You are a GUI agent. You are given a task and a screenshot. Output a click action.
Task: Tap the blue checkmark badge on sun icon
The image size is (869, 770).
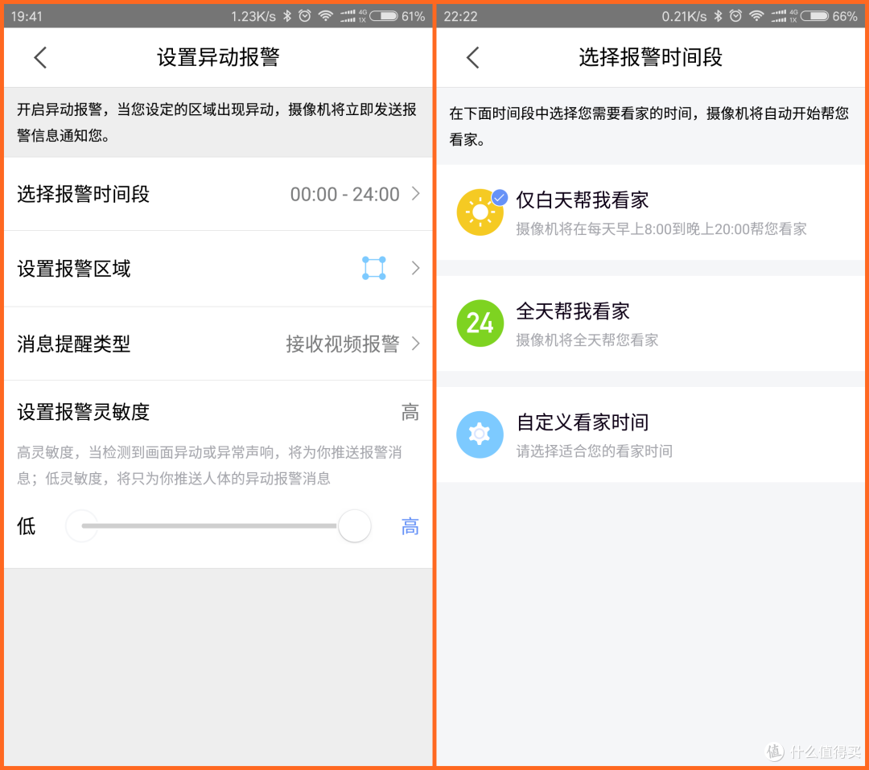(500, 197)
